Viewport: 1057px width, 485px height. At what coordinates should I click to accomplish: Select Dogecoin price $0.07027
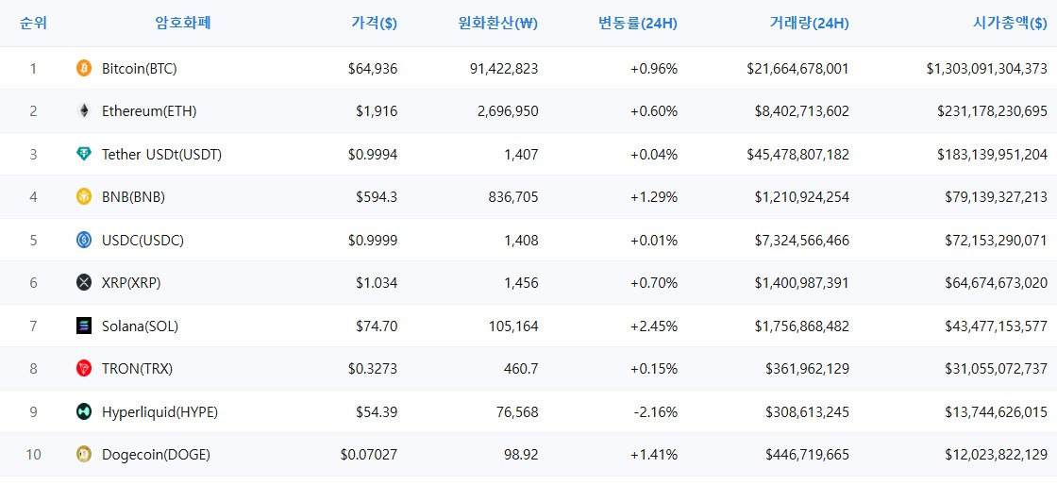(369, 456)
